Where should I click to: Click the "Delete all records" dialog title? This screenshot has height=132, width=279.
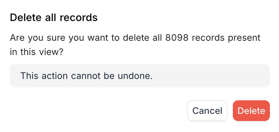pyautogui.click(x=54, y=17)
